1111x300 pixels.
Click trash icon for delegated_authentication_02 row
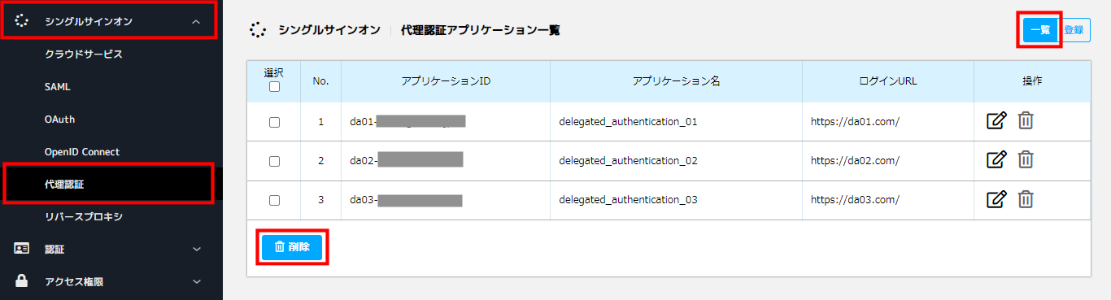pos(1026,160)
